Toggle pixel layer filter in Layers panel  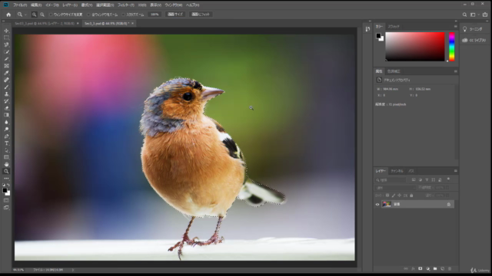click(414, 180)
